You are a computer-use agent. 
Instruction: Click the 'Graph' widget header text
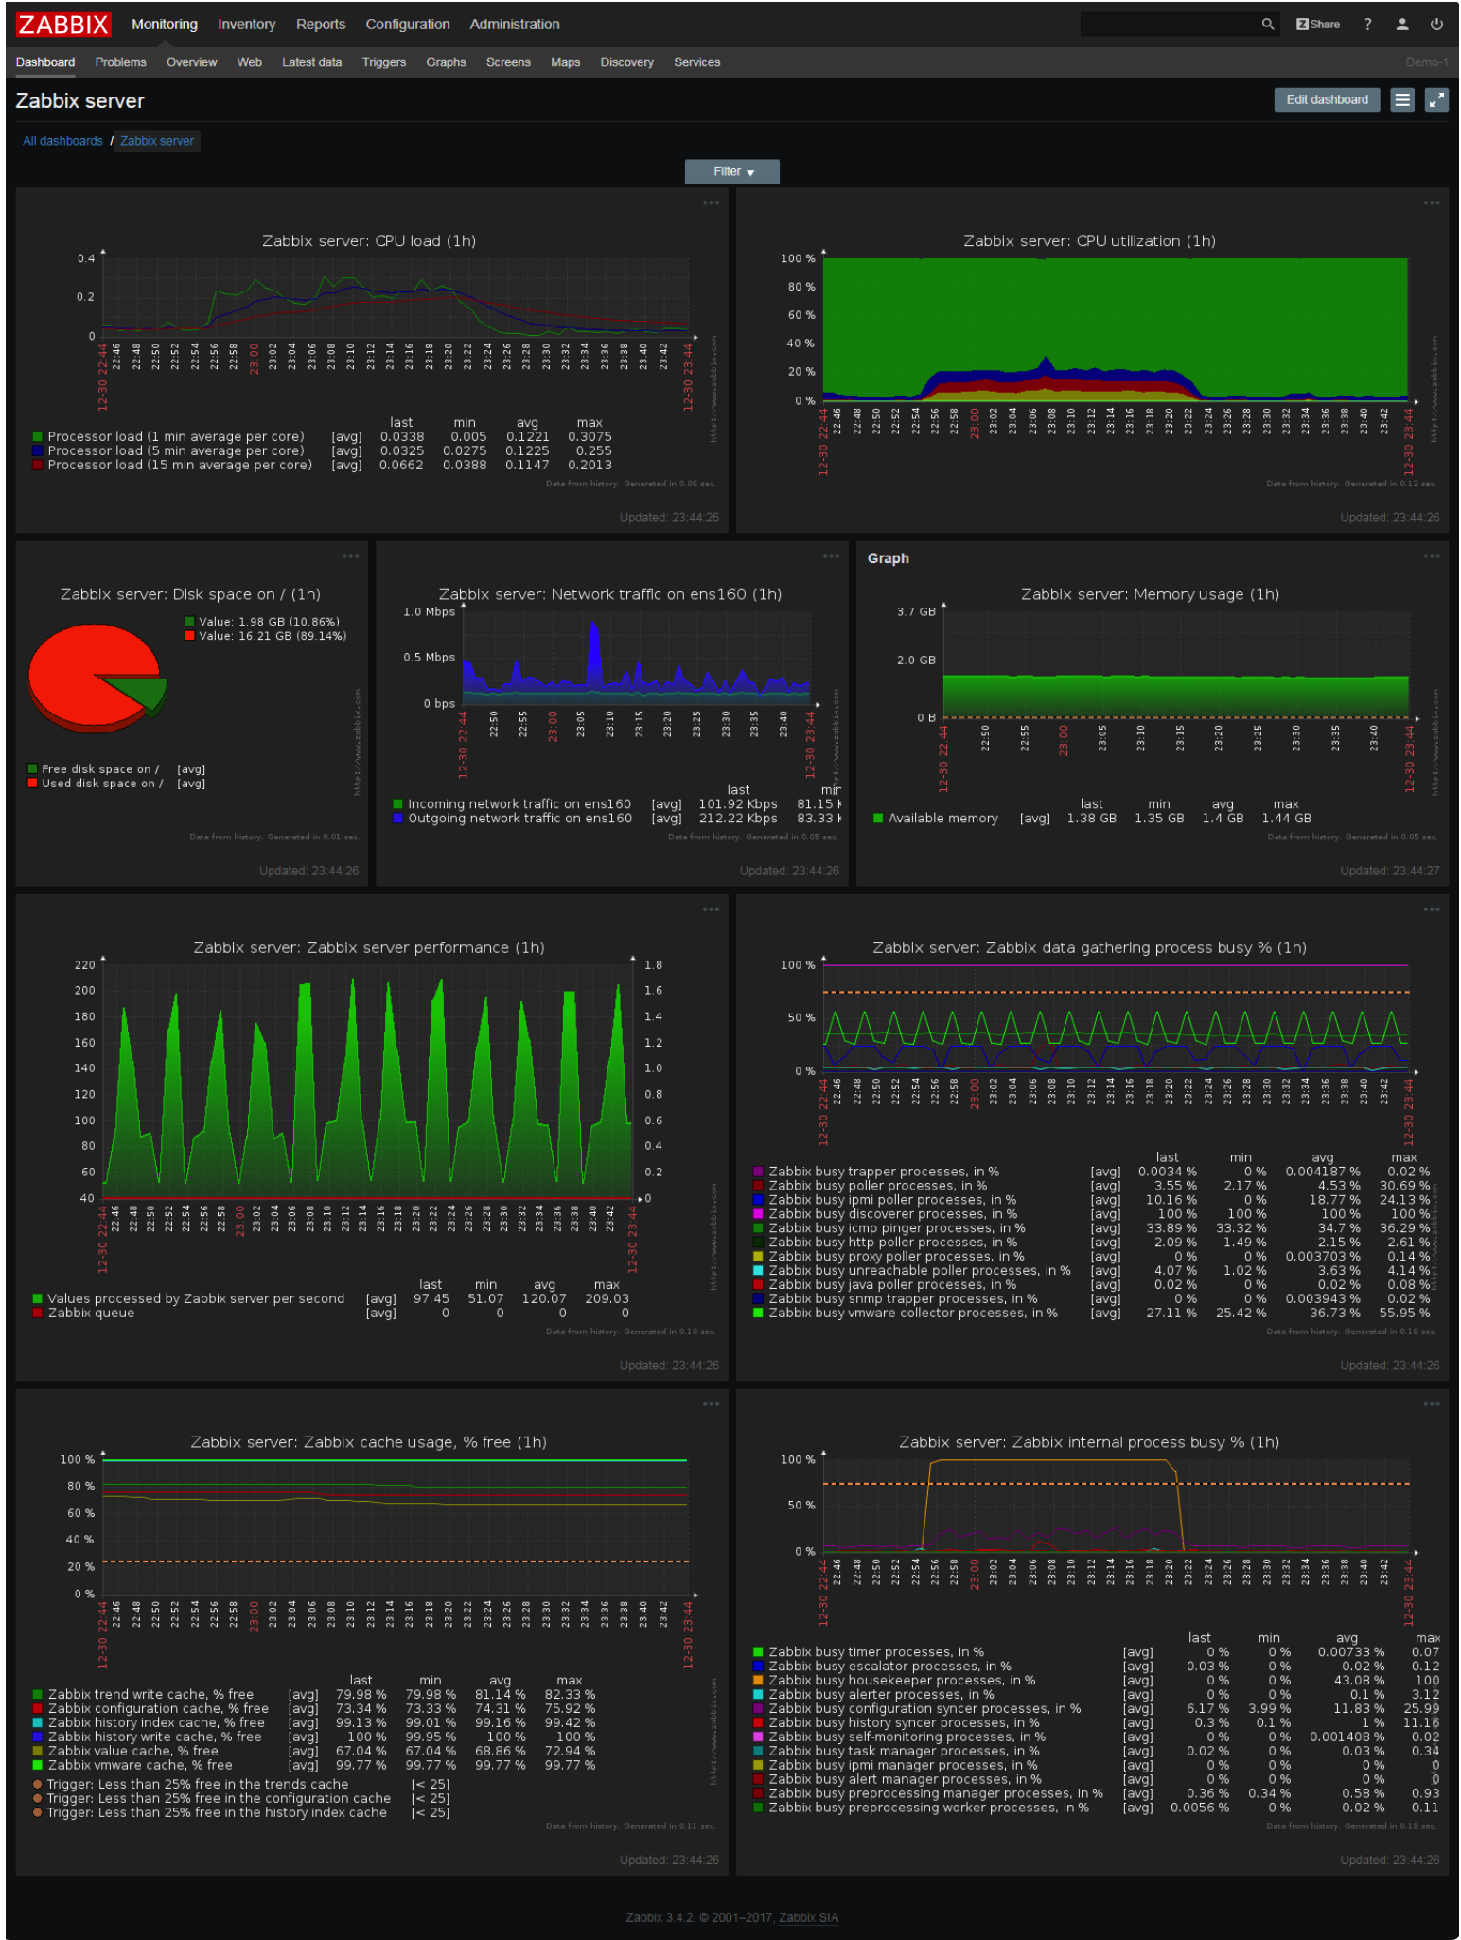888,558
